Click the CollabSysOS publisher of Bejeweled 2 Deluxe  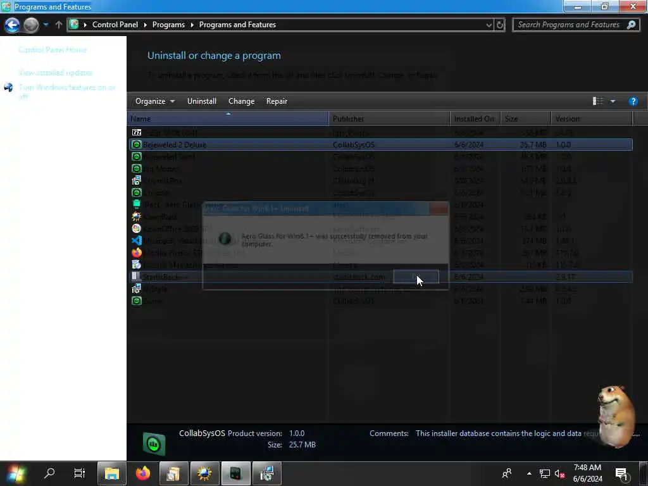tap(354, 145)
